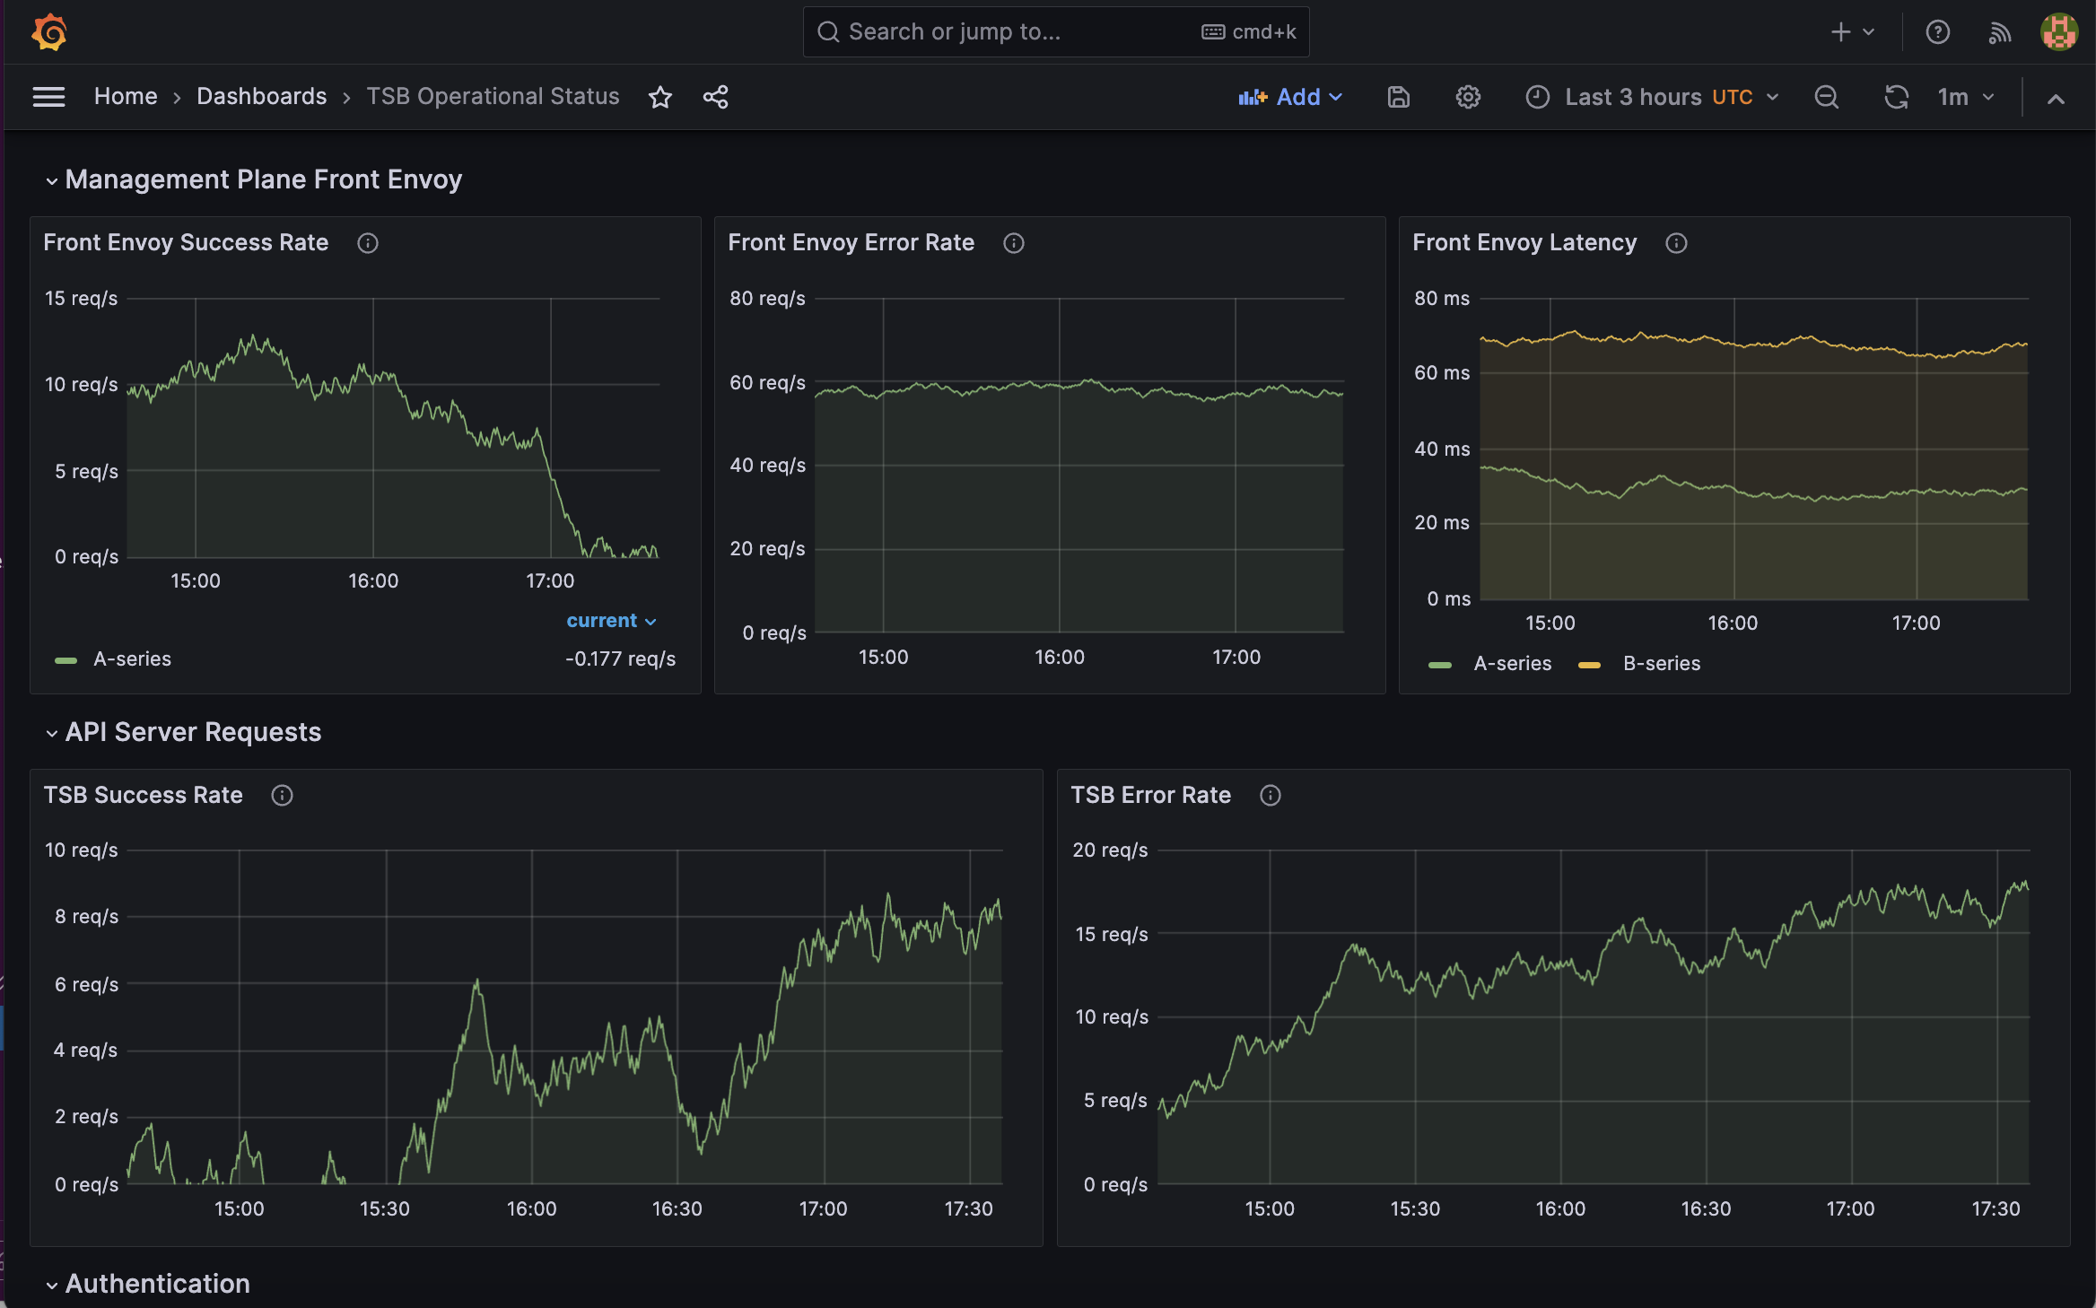The image size is (2096, 1308).
Task: Open the Front Envoy Error Rate panel title
Action: point(851,243)
